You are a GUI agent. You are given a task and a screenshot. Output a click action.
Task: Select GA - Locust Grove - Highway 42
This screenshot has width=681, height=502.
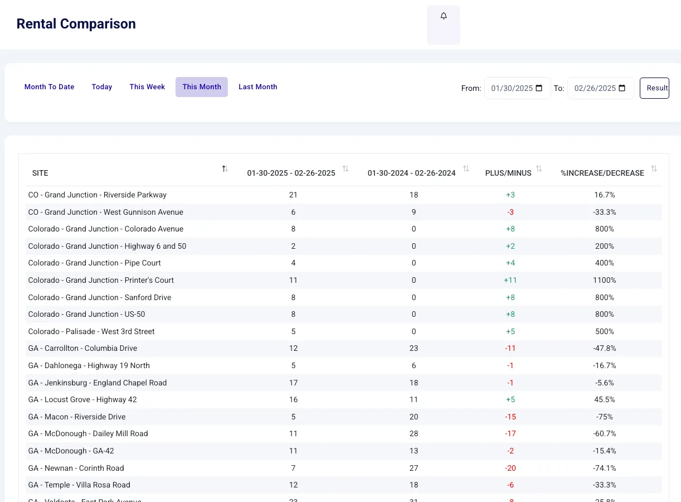coord(82,399)
